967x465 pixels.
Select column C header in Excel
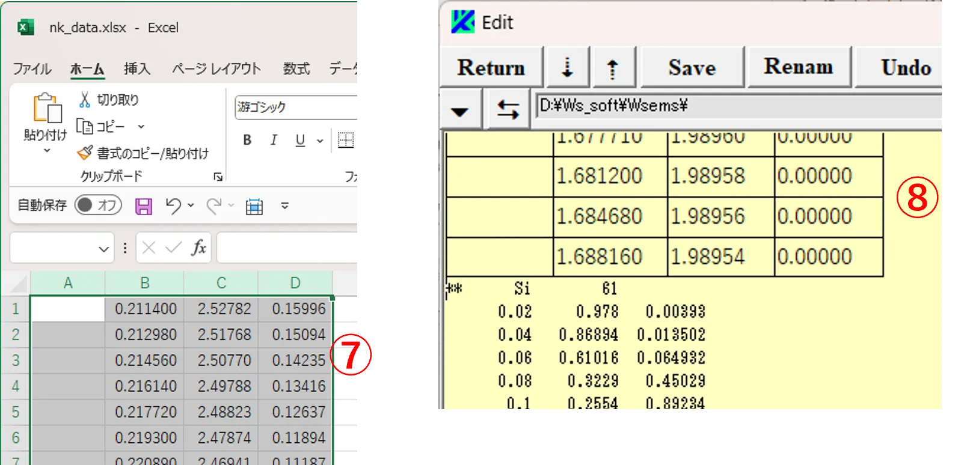(221, 283)
